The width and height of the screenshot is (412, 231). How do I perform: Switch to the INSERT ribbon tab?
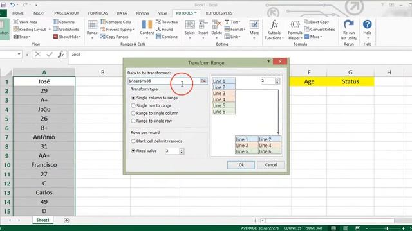point(39,13)
